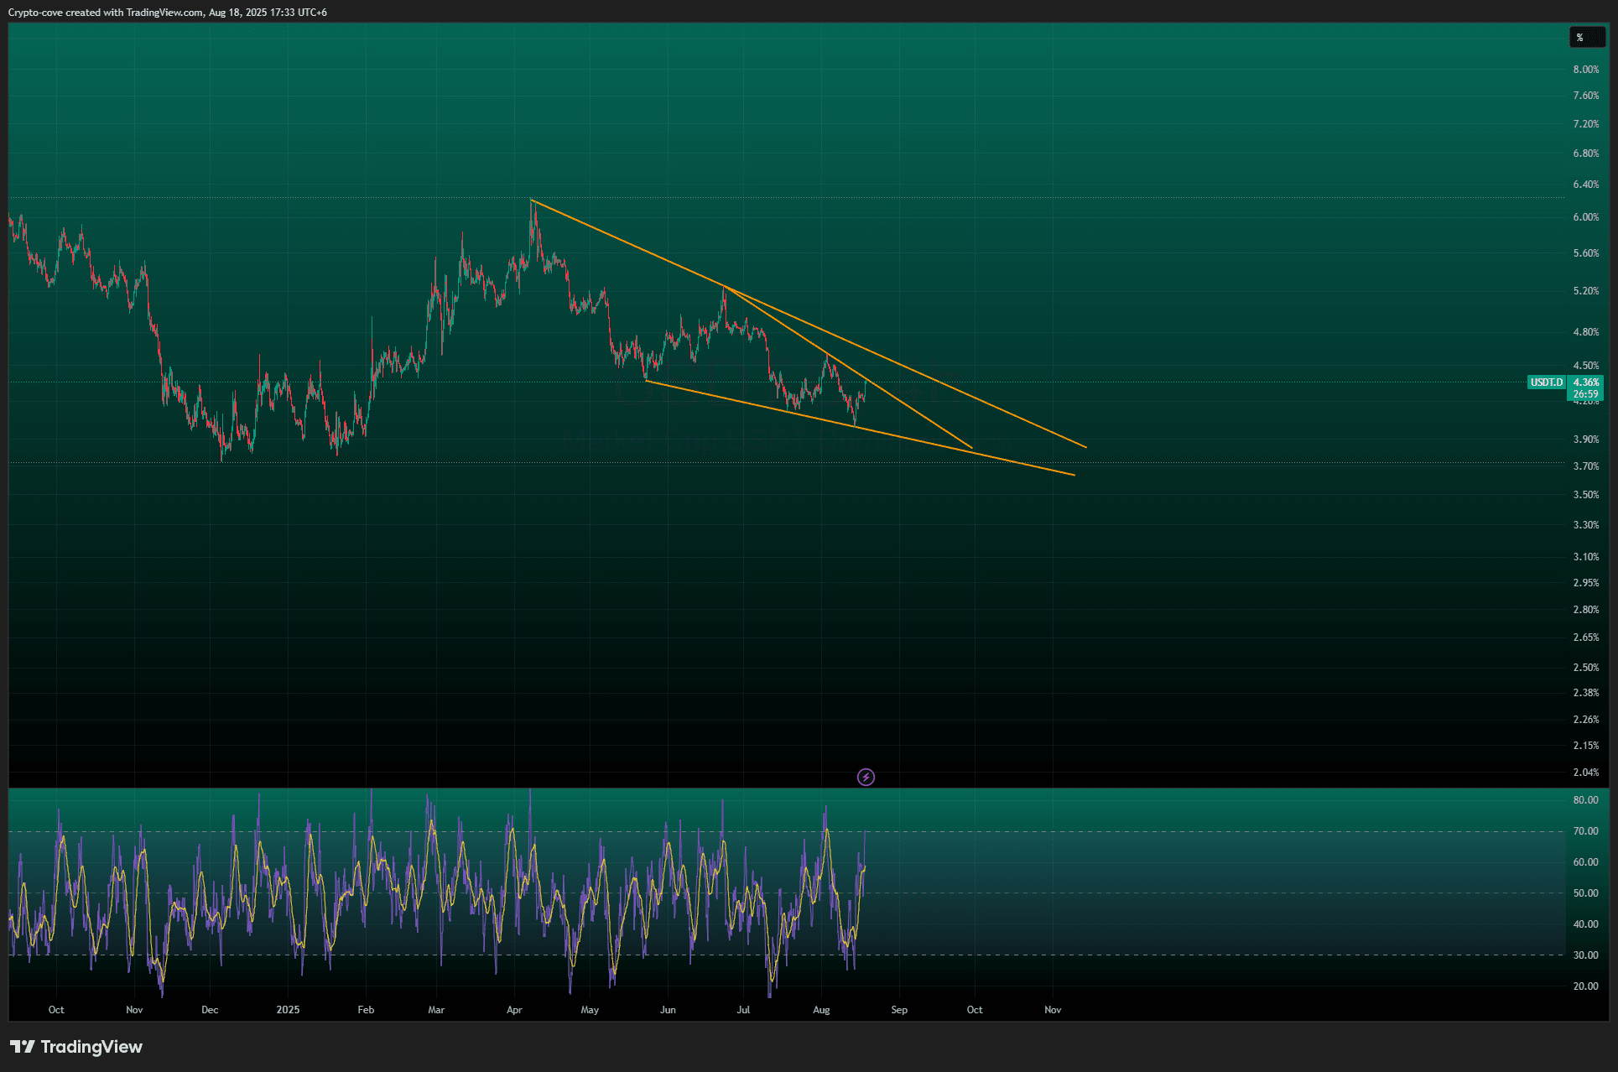Click the 3.70% price axis label
This screenshot has width=1618, height=1072.
pos(1585,466)
